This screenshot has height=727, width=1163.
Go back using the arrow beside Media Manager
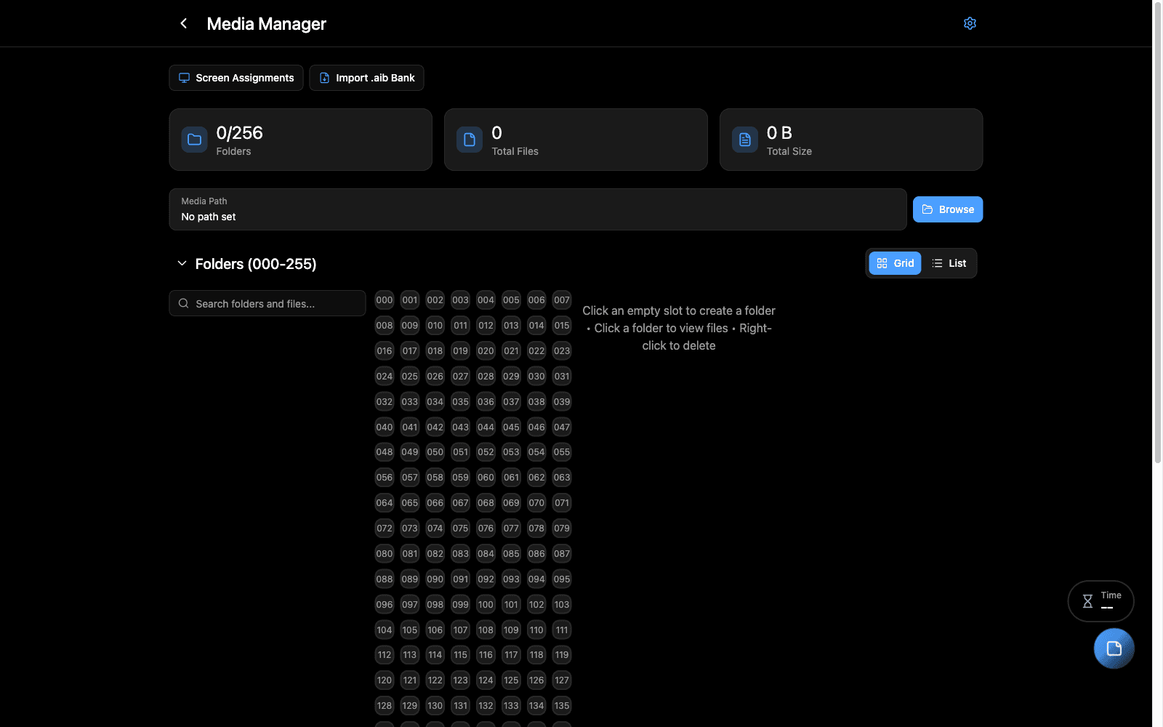click(184, 23)
